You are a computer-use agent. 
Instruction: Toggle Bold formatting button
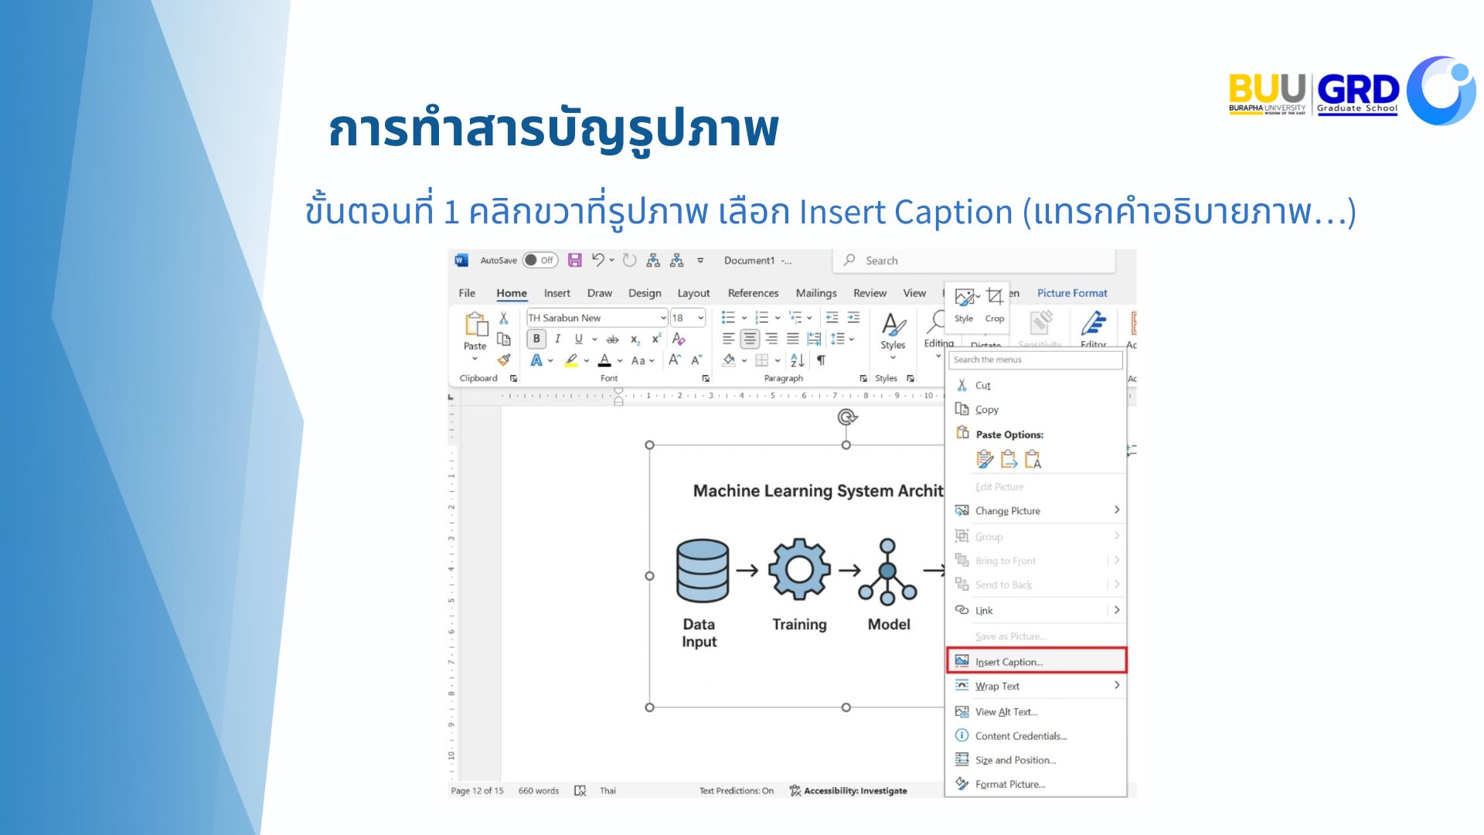click(x=536, y=339)
